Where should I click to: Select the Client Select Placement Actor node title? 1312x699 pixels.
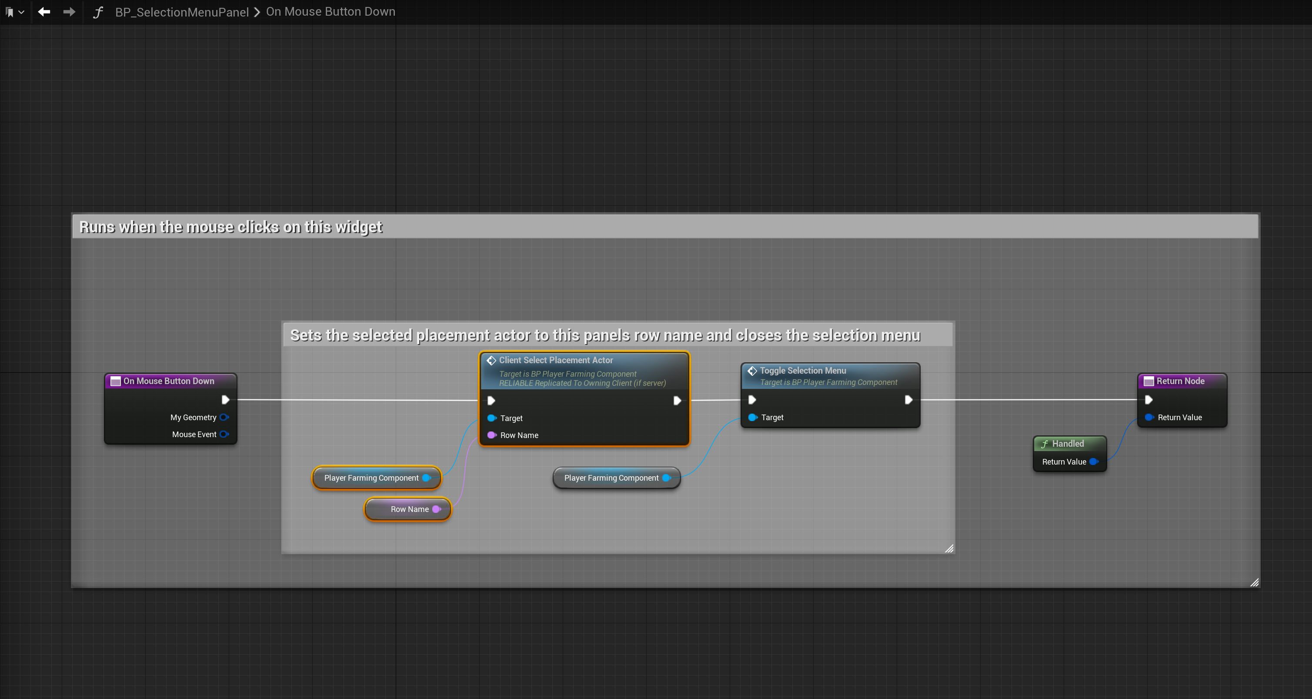pos(556,360)
